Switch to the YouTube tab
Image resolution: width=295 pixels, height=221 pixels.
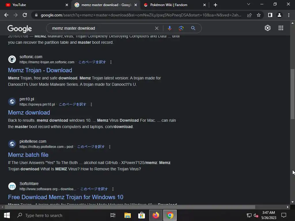[x=35, y=5]
